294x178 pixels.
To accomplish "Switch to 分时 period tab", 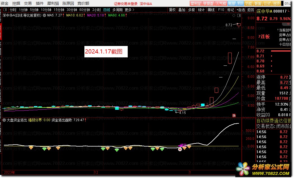I will (13, 10).
